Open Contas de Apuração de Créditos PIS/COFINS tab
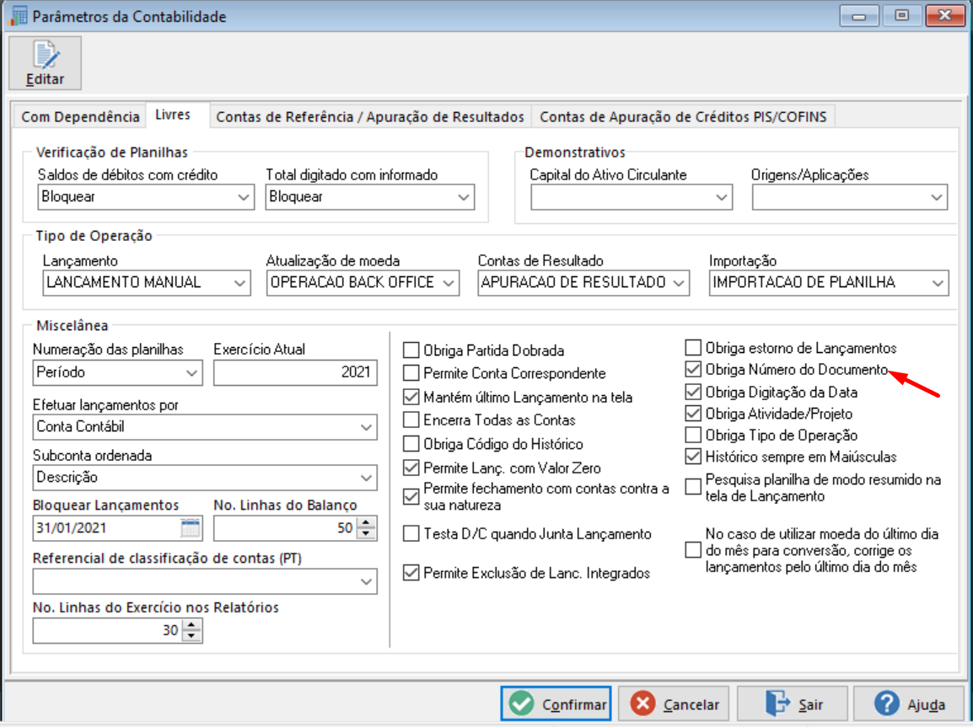This screenshot has width=973, height=727. coord(683,117)
